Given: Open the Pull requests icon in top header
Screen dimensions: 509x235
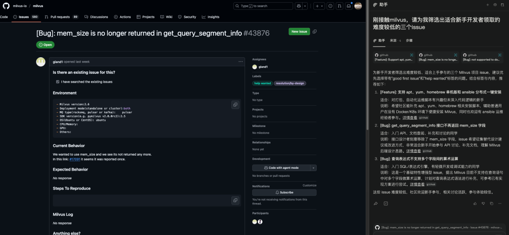Looking at the screenshot, I should 339,6.
